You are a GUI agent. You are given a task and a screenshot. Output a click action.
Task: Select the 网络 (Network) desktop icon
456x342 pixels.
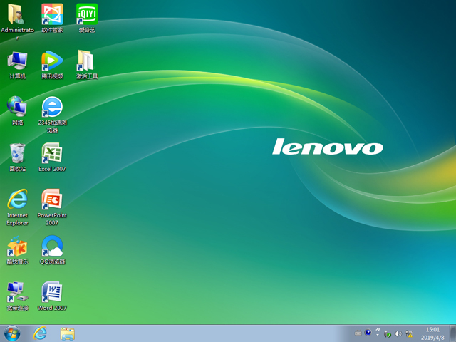point(17,107)
